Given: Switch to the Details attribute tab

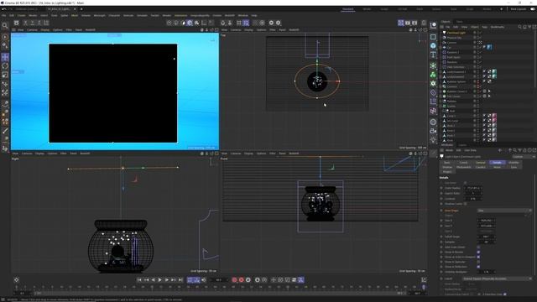Looking at the screenshot, I should (497, 163).
